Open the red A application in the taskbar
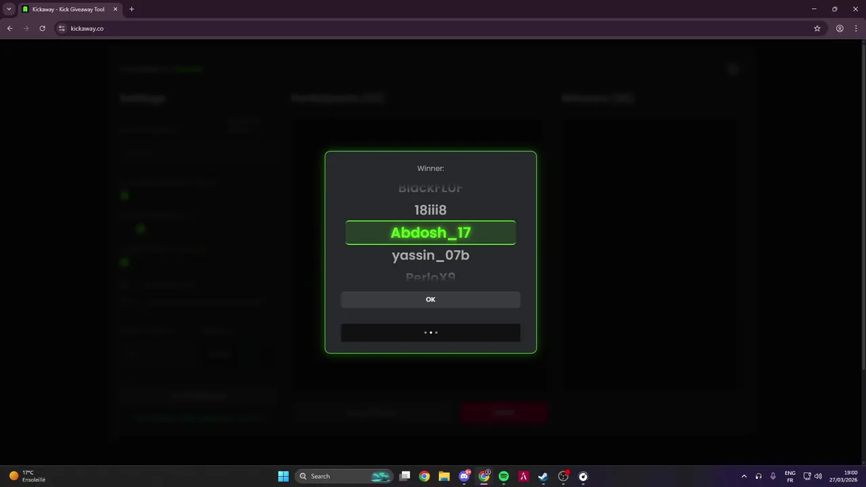 click(523, 476)
